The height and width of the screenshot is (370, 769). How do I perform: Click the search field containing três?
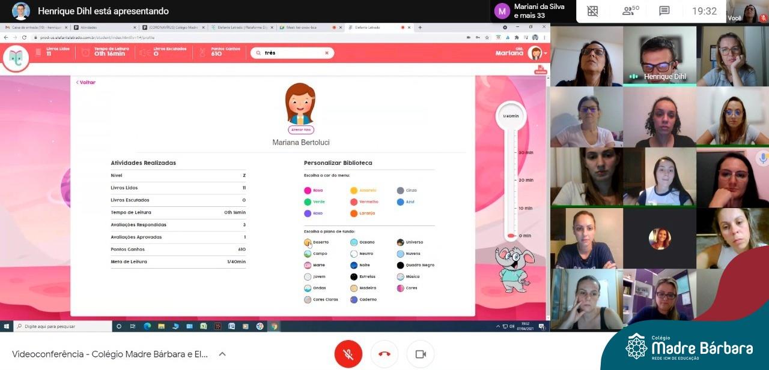(x=292, y=53)
